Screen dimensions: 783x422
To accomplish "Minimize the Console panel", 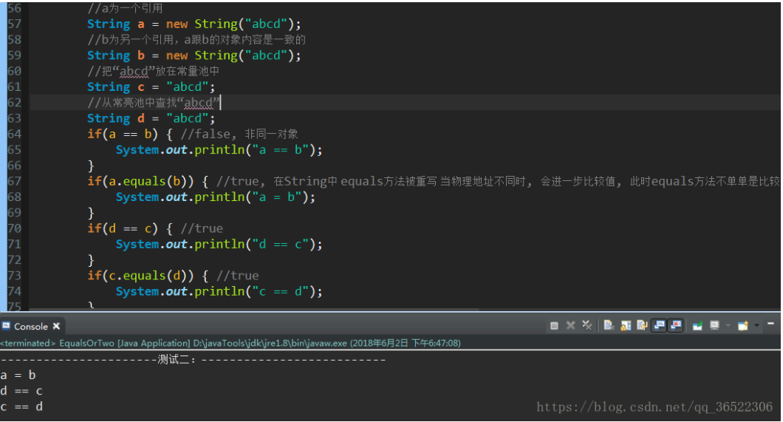I will pos(770,324).
